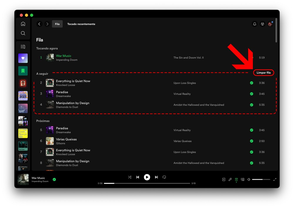Unlike Paradise in the A seguir list

(251, 94)
